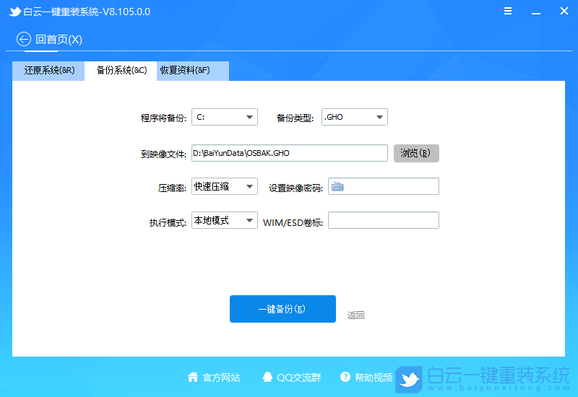This screenshot has width=578, height=397.
Task: Start backup with 一键备份(K) button
Action: point(282,309)
